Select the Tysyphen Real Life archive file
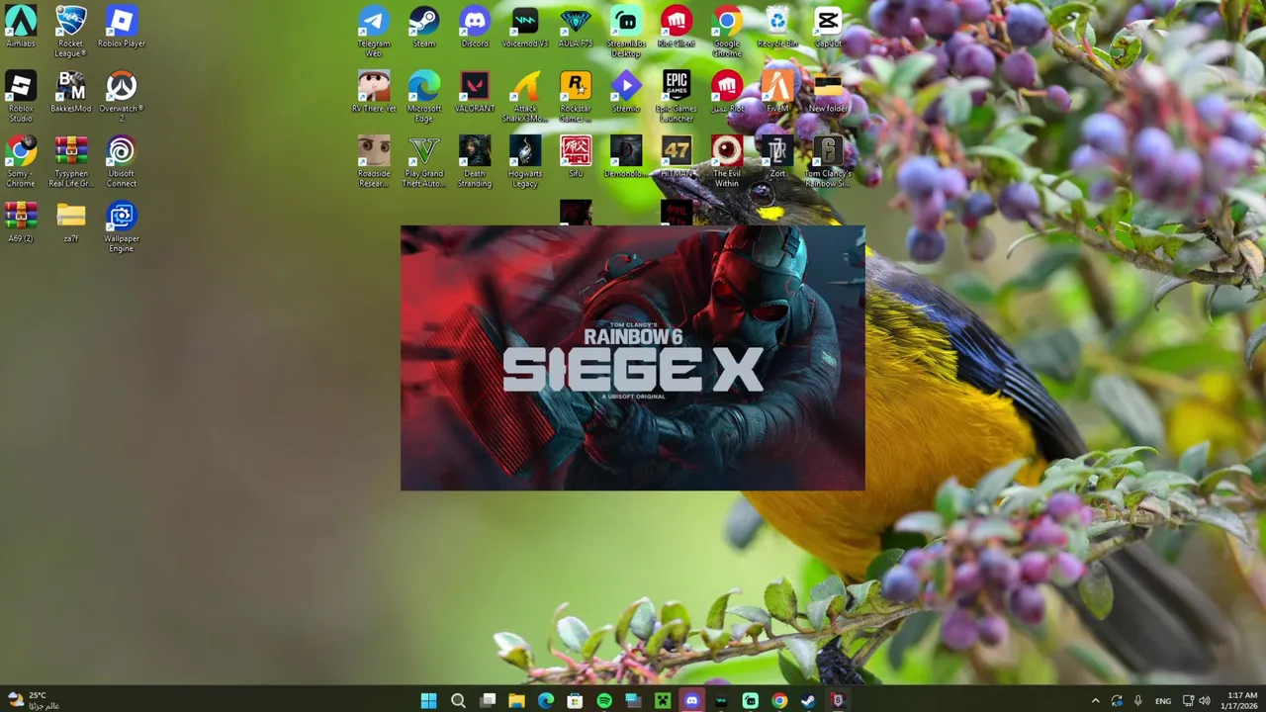1266x712 pixels. pyautogui.click(x=71, y=161)
